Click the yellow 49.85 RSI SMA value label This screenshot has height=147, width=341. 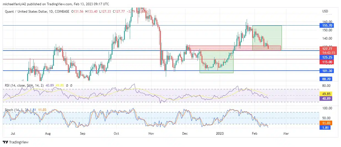326,94
